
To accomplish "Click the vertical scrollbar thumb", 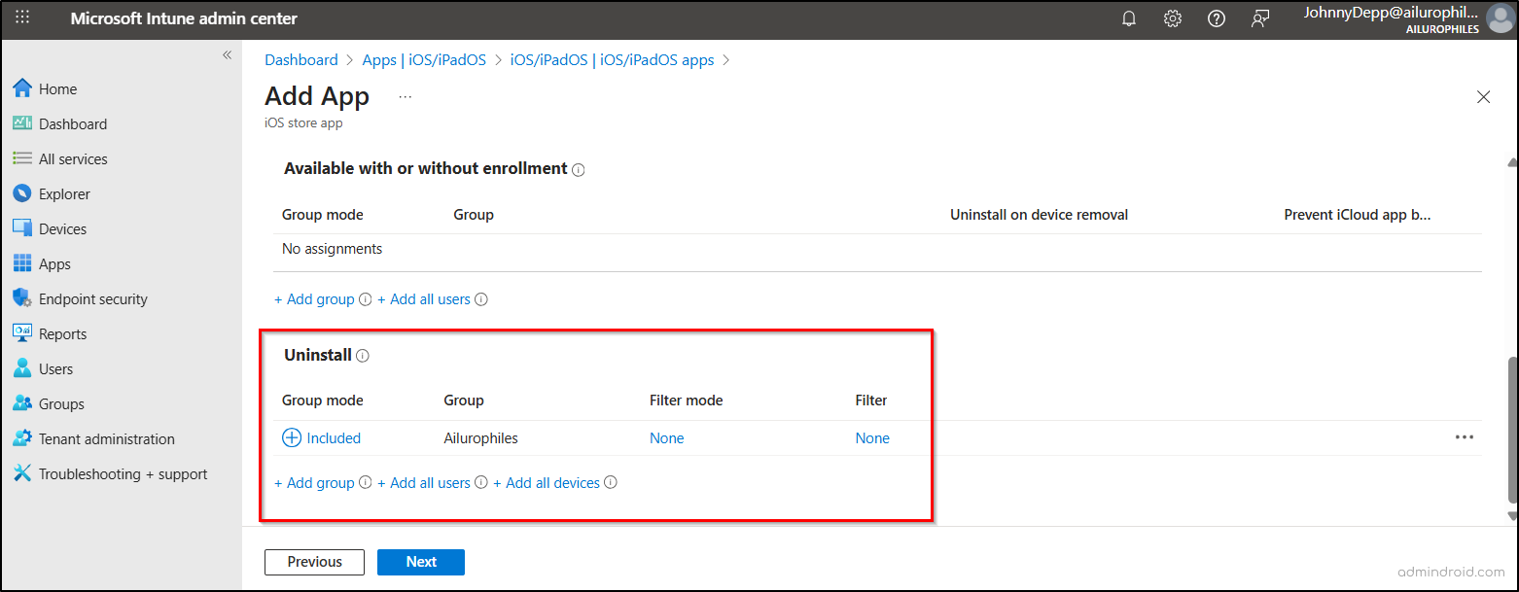I will (1511, 428).
